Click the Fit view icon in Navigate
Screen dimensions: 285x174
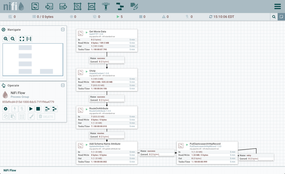coord(22,39)
